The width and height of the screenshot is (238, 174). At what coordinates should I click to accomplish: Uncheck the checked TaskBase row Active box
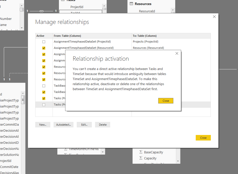tap(44, 92)
